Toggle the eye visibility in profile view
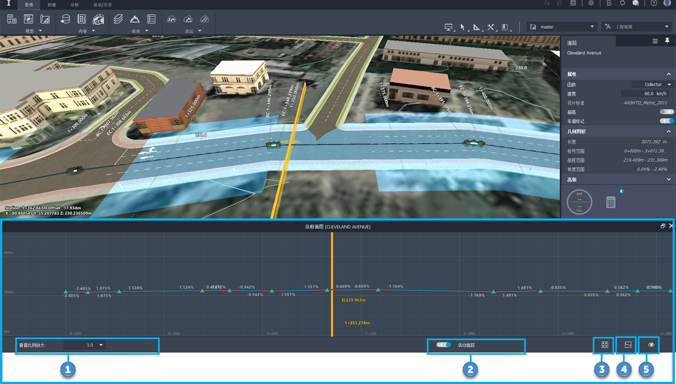 click(651, 345)
